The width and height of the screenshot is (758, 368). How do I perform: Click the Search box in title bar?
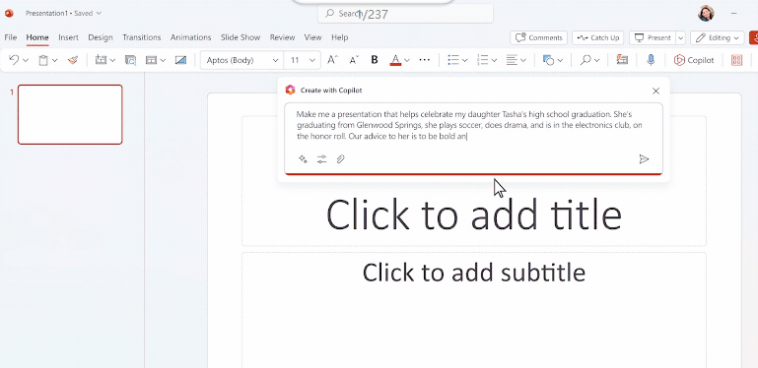(405, 14)
